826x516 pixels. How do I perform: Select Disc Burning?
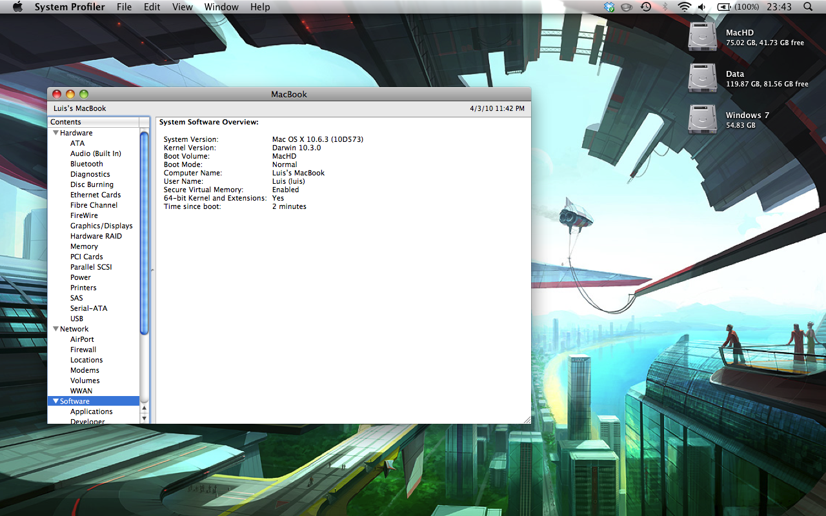[92, 184]
